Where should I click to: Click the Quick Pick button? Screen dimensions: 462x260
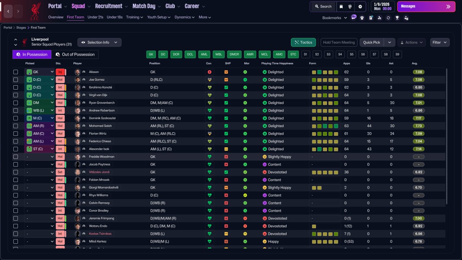coord(372,42)
